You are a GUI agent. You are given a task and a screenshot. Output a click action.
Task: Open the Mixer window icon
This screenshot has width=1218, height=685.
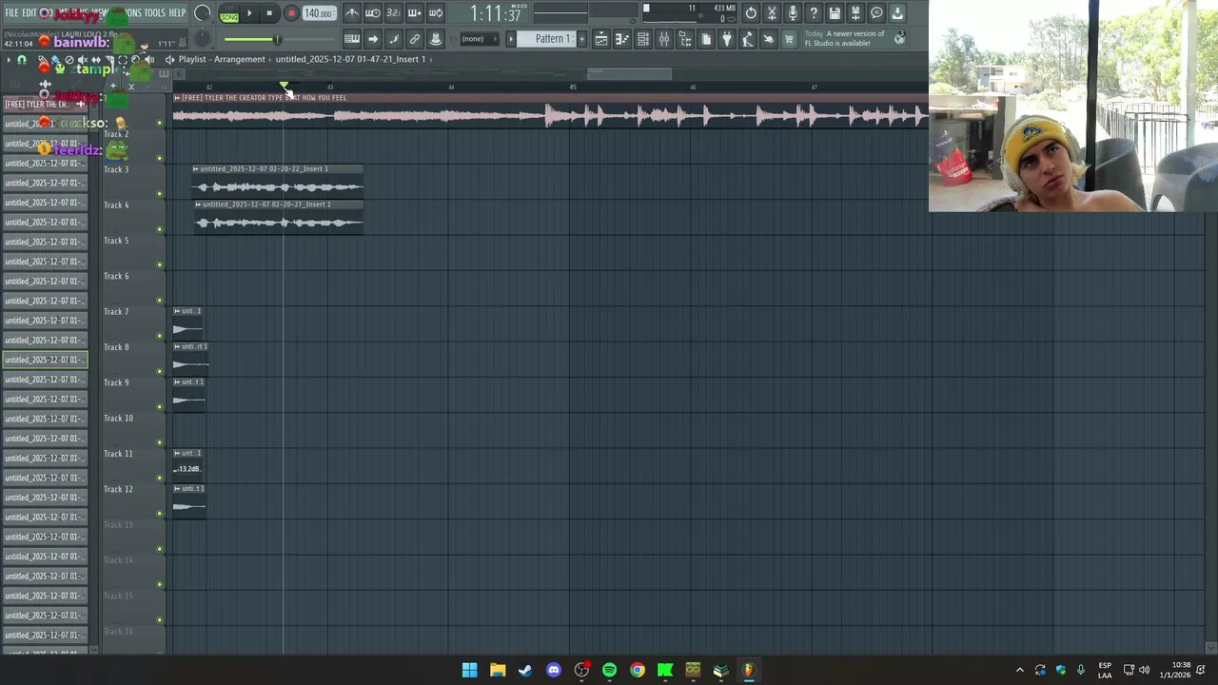664,39
